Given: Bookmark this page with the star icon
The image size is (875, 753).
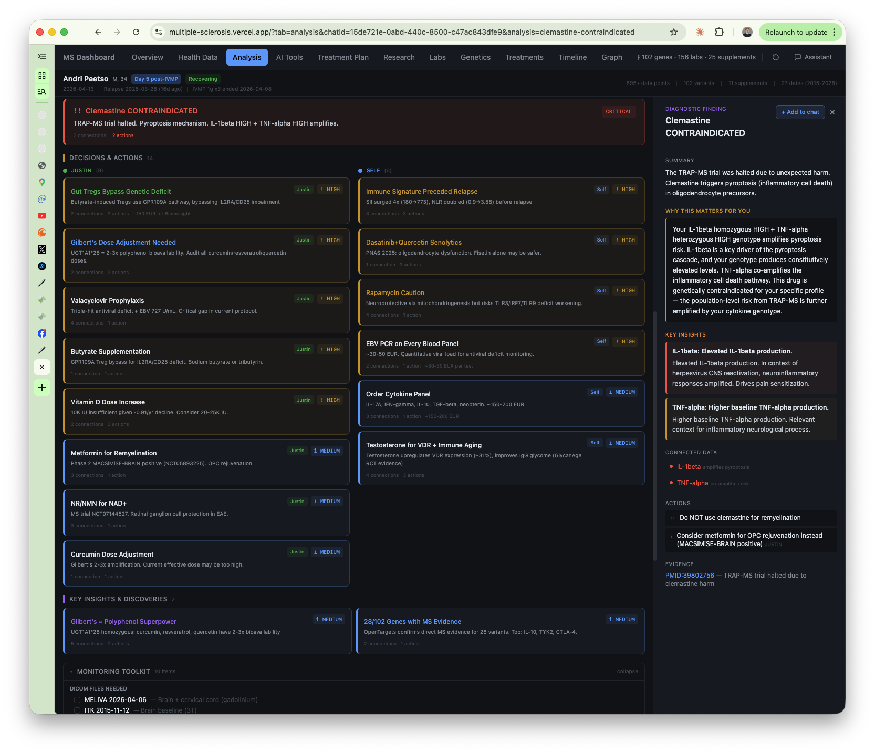Looking at the screenshot, I should 674,32.
